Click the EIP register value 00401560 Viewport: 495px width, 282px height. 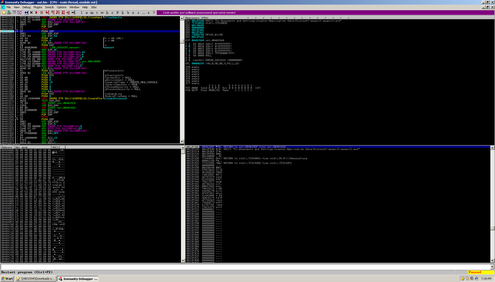pos(197,40)
